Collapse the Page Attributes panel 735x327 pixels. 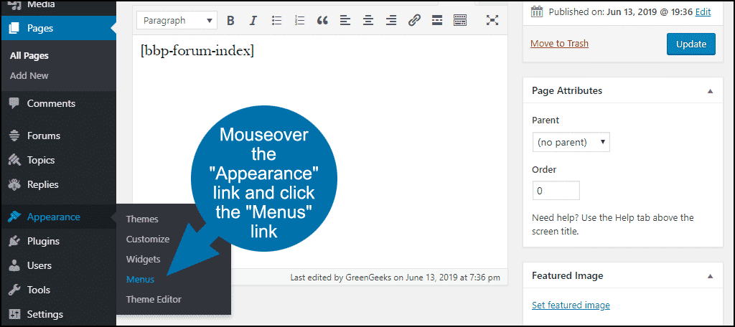click(710, 91)
